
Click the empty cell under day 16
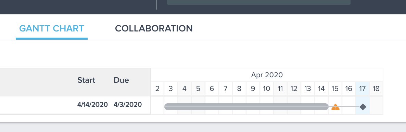click(x=349, y=106)
